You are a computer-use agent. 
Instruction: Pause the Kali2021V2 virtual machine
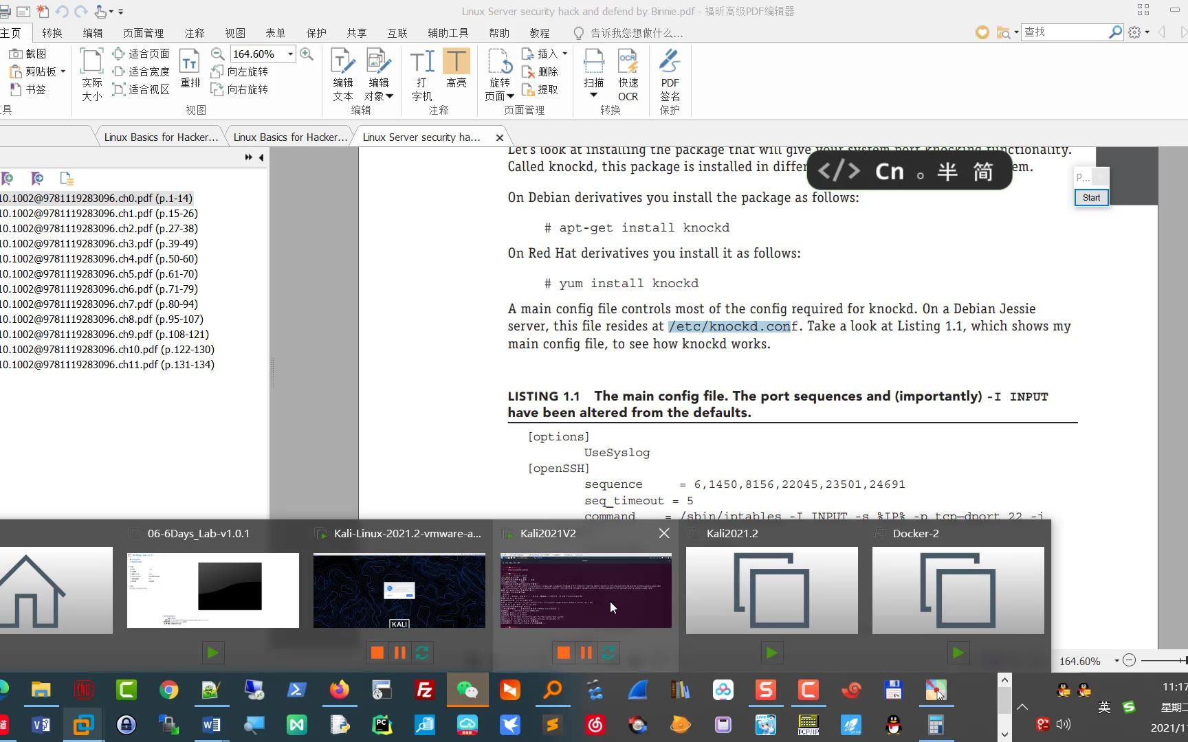(x=586, y=653)
